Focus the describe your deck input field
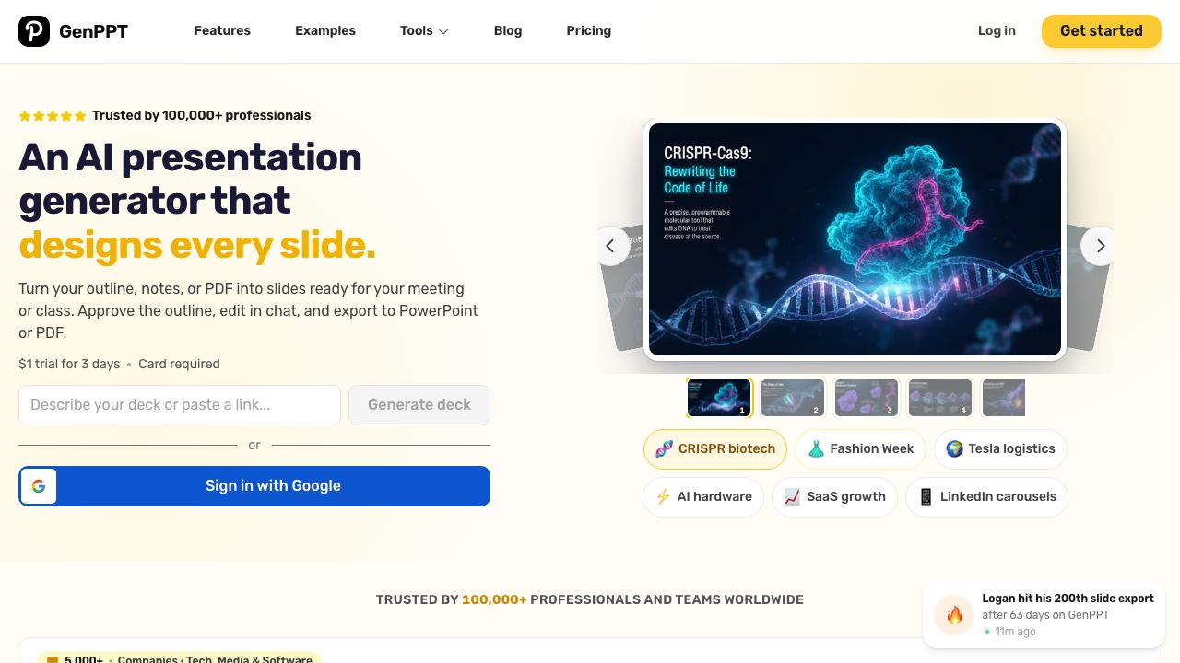 click(x=180, y=405)
